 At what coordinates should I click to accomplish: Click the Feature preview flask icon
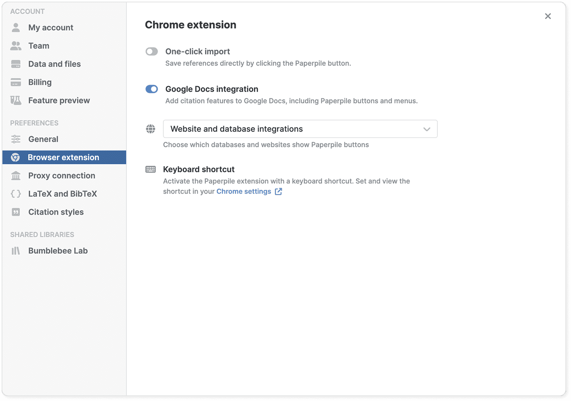[x=16, y=100]
